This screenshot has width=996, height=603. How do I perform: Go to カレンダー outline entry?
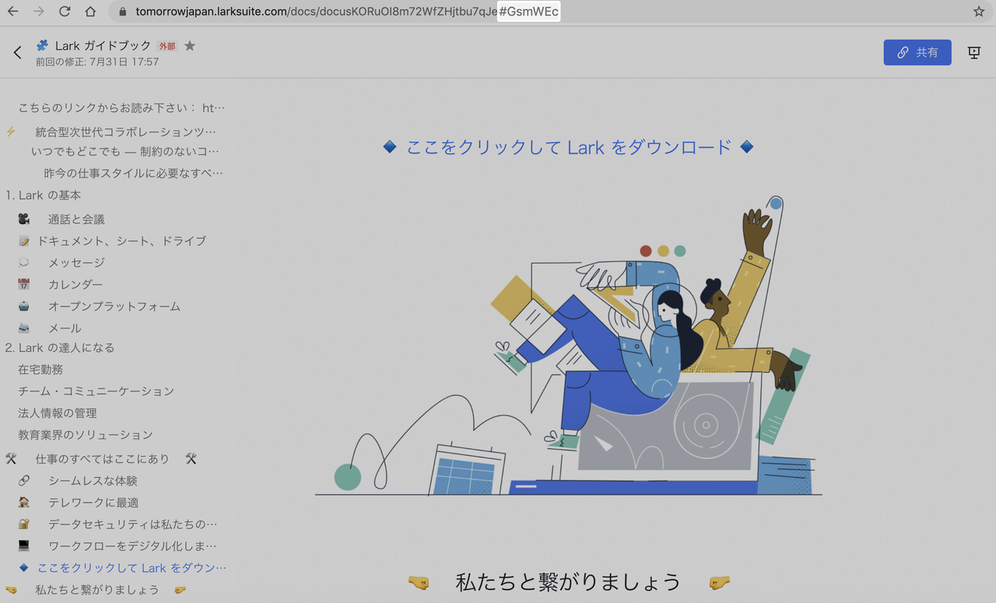click(75, 285)
